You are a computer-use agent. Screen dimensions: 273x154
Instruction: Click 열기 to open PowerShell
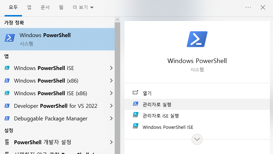pos(197,93)
